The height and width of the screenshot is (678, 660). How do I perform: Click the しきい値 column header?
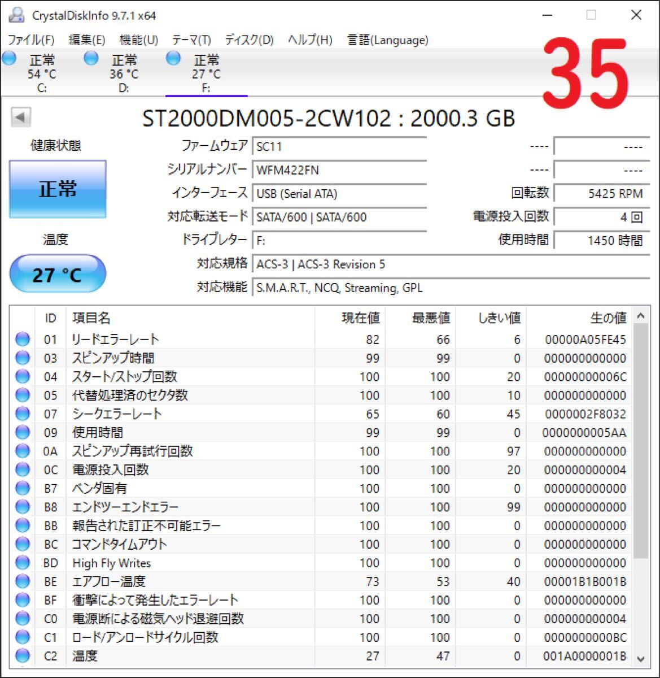click(491, 318)
